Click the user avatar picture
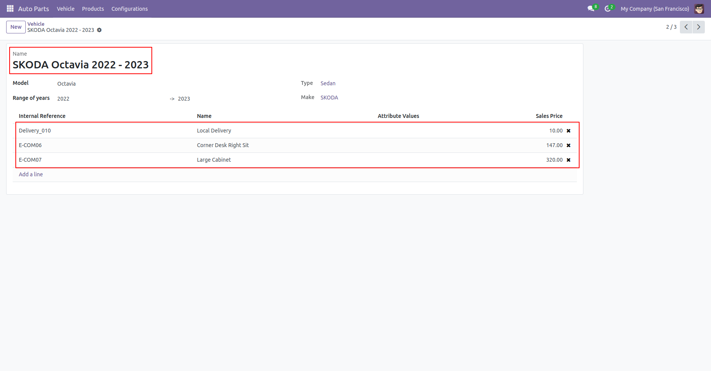 click(x=699, y=8)
